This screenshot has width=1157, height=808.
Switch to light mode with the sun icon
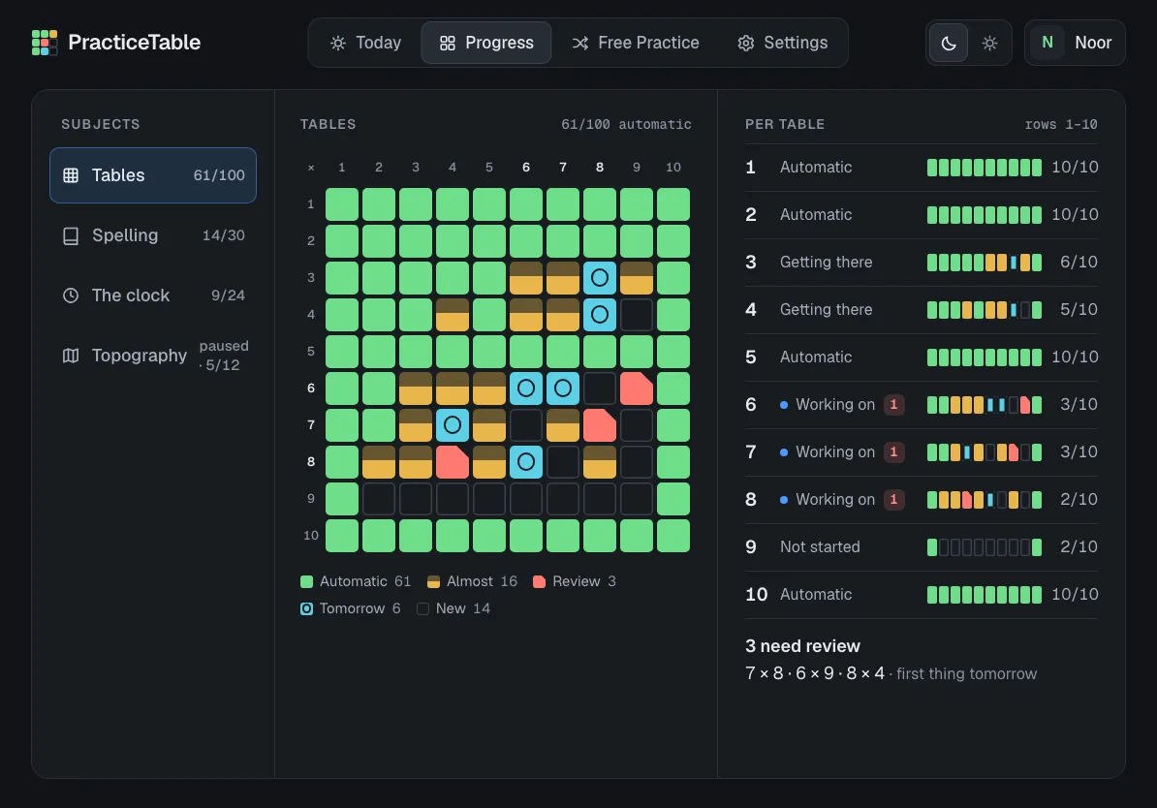989,43
